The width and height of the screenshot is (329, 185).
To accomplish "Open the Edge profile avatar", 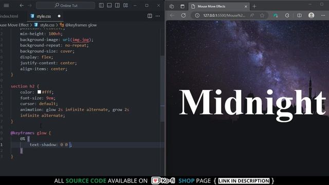I will (311, 15).
